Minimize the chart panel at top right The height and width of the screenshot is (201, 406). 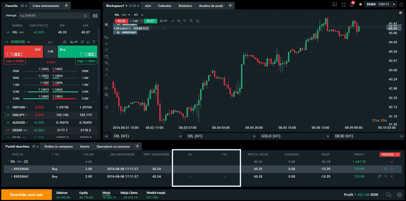pyautogui.click(x=400, y=13)
